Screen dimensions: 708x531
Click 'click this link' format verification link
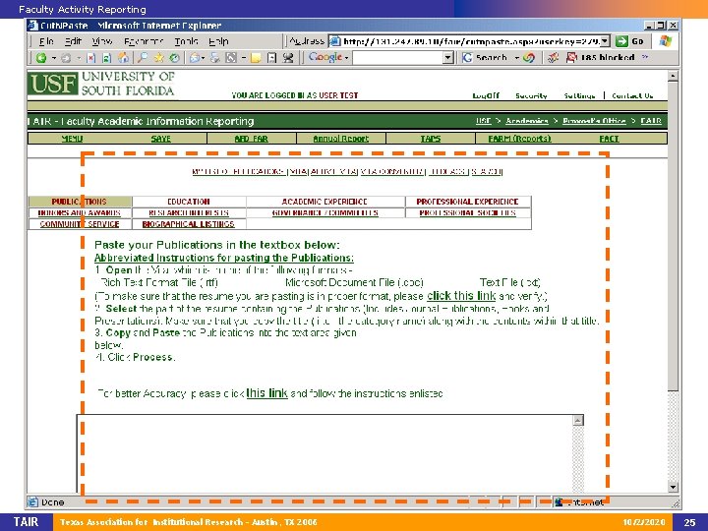[x=461, y=296]
